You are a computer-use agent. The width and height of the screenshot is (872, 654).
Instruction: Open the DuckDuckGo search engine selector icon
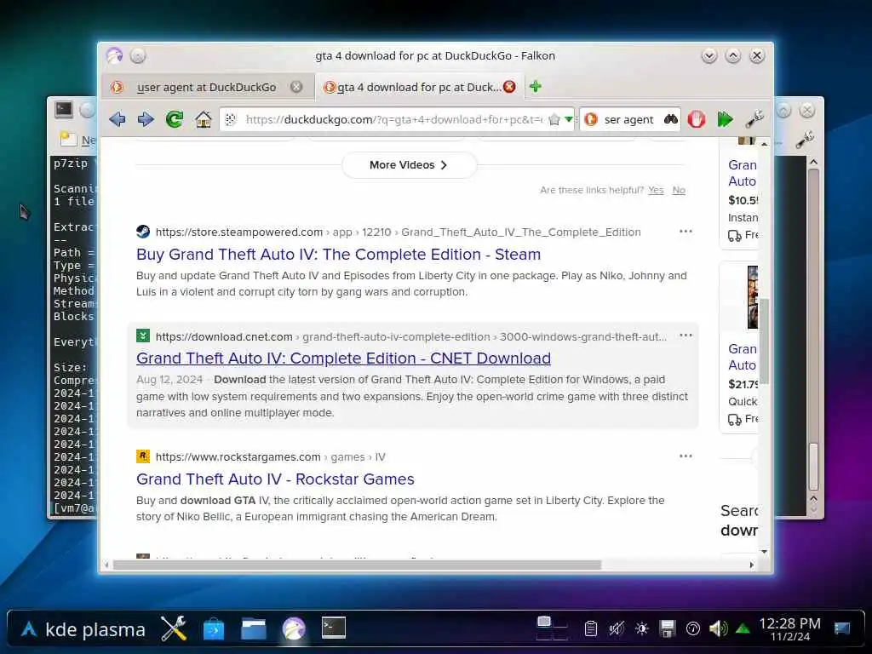(x=591, y=119)
